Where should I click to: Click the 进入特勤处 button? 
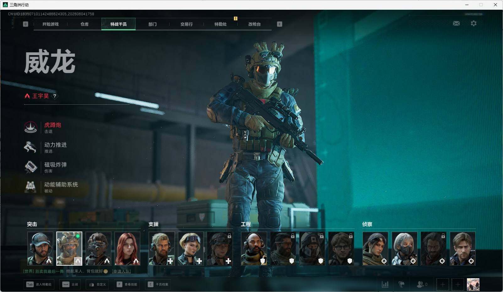39,284
